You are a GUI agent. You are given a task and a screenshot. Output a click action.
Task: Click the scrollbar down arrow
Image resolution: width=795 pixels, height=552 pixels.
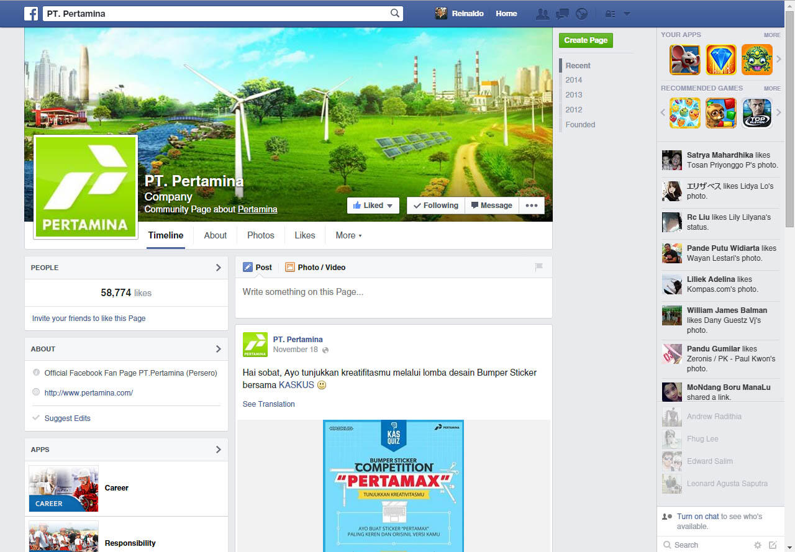pyautogui.click(x=789, y=546)
